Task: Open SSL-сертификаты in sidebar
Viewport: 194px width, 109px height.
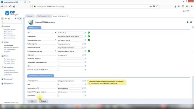Action: coord(10,50)
